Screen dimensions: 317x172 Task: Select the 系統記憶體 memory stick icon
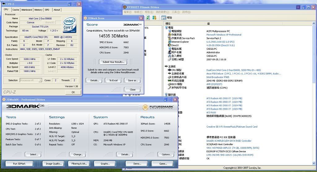click(x=170, y=81)
